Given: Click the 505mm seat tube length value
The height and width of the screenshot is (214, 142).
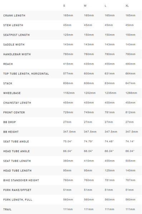Looking at the screenshot, I should point(130,161).
